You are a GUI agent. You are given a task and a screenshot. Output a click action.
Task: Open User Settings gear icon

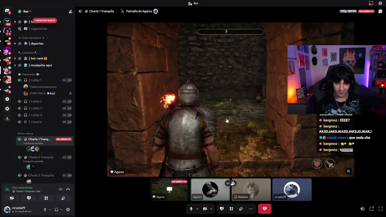[68, 209]
